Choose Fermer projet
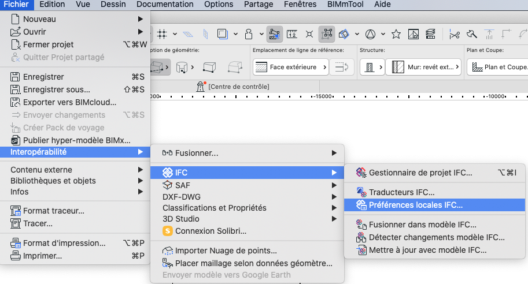Screen dimensions: 528x284 point(75,44)
